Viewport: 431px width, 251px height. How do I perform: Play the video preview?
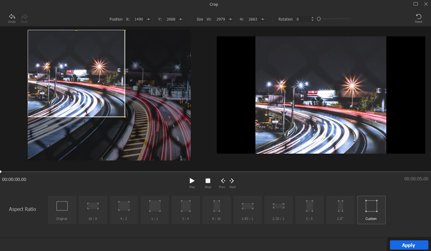tap(192, 181)
